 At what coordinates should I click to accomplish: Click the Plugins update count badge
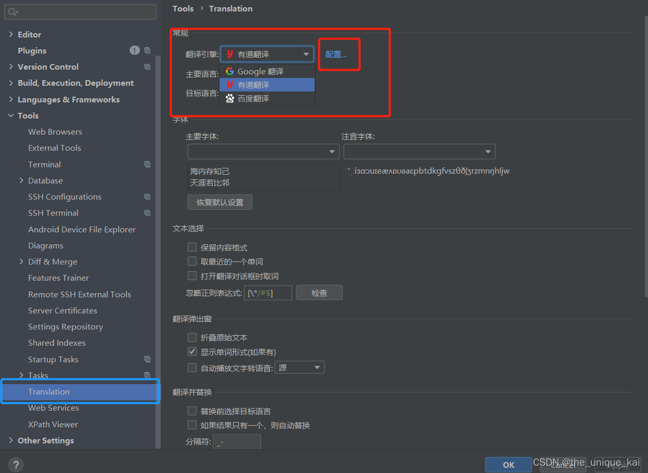coord(135,50)
